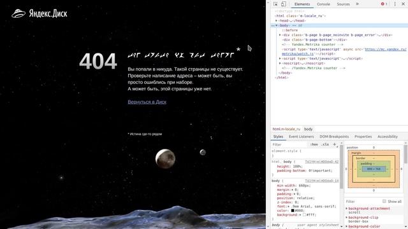Switch to the Console tab
This screenshot has height=229, width=408.
323,4
